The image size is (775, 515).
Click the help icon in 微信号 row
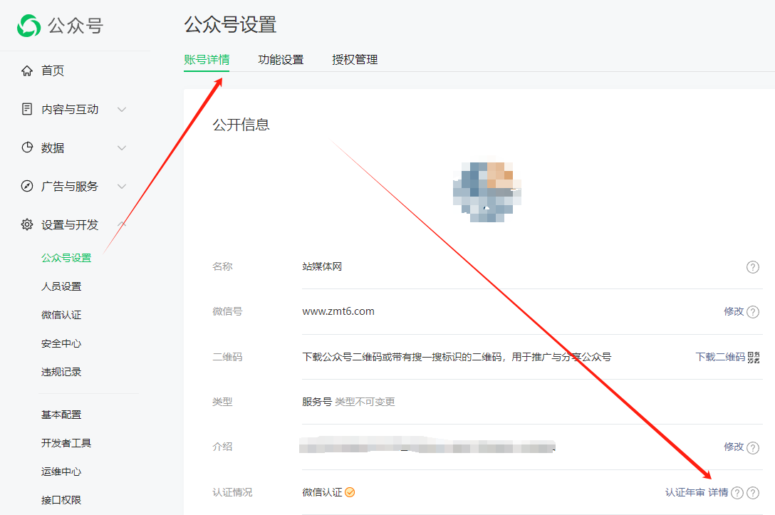coord(753,312)
